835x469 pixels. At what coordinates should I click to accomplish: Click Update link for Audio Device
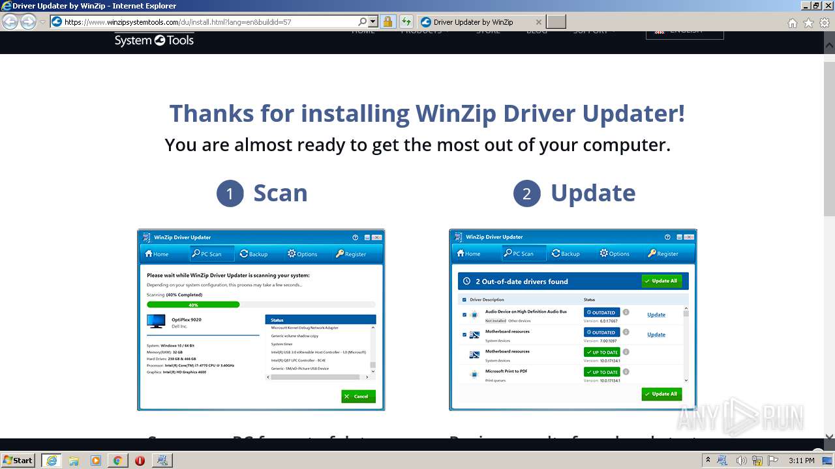[x=656, y=315]
